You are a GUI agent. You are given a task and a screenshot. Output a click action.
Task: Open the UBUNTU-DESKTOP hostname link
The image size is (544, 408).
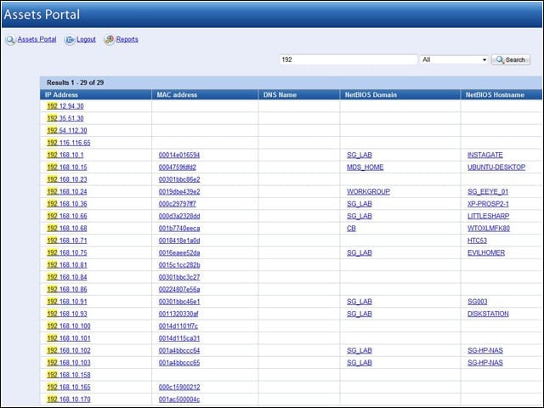pos(496,167)
